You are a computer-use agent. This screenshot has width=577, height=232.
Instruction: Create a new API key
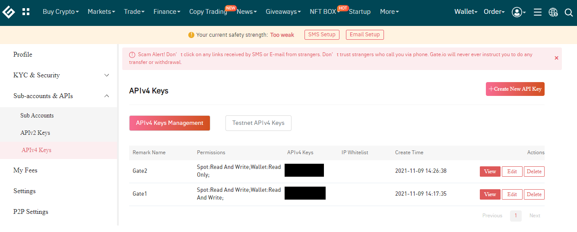[515, 89]
